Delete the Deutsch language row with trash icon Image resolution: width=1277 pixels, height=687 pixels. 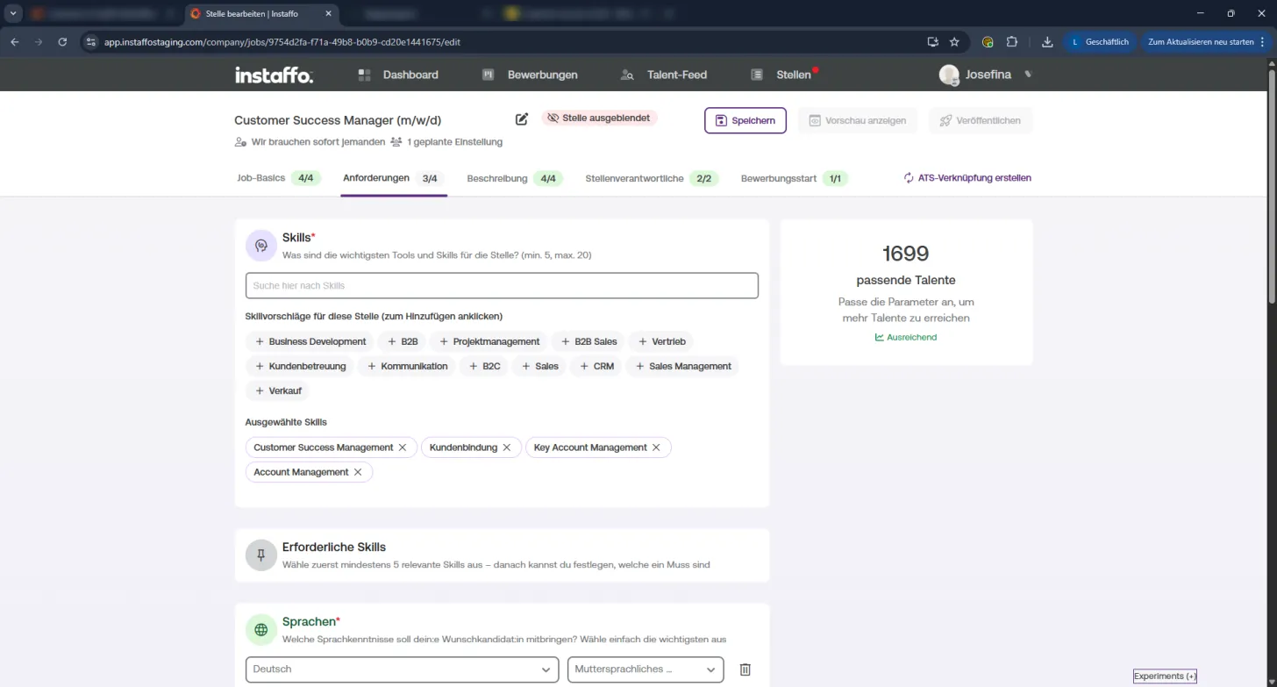pos(746,669)
